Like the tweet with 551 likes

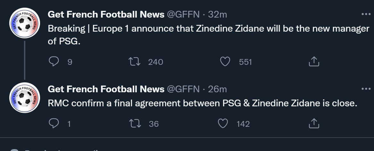point(226,62)
